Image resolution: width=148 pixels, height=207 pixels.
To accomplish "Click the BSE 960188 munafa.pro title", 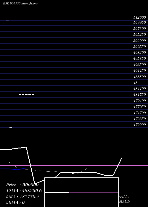I will click(x=20, y=4).
